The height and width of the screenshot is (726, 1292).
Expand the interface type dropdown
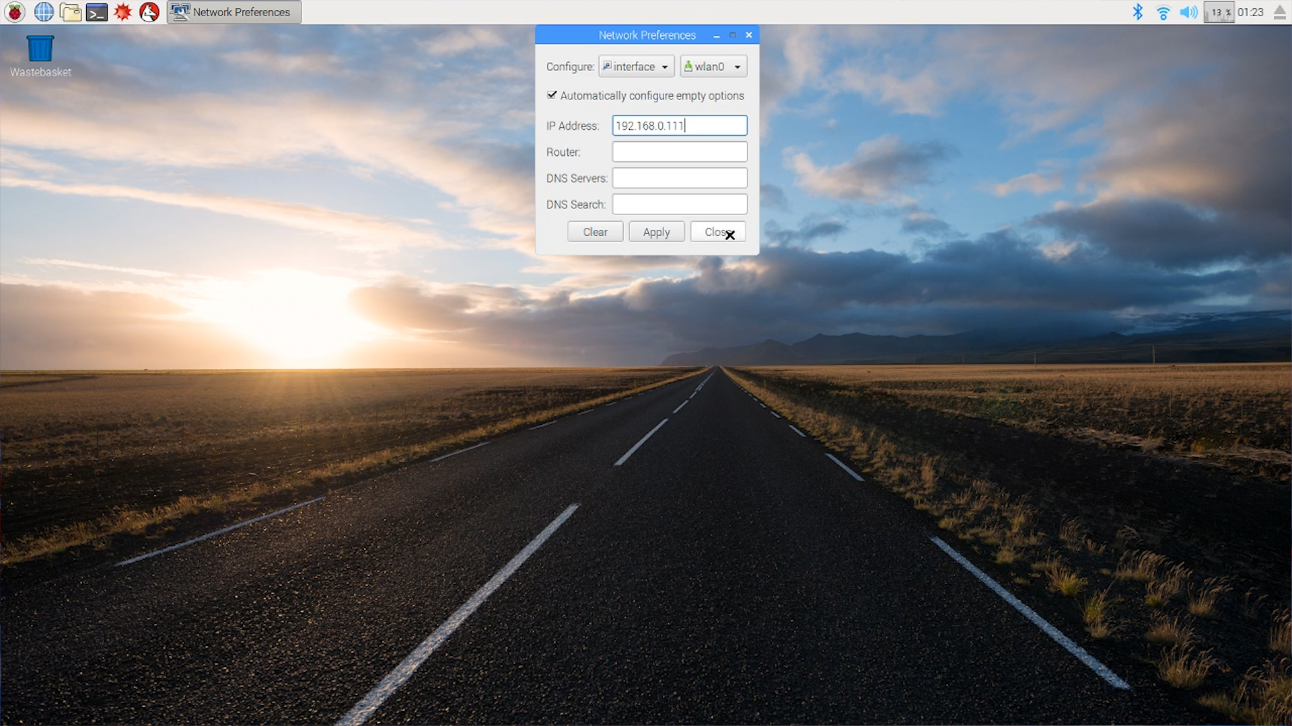click(x=636, y=67)
